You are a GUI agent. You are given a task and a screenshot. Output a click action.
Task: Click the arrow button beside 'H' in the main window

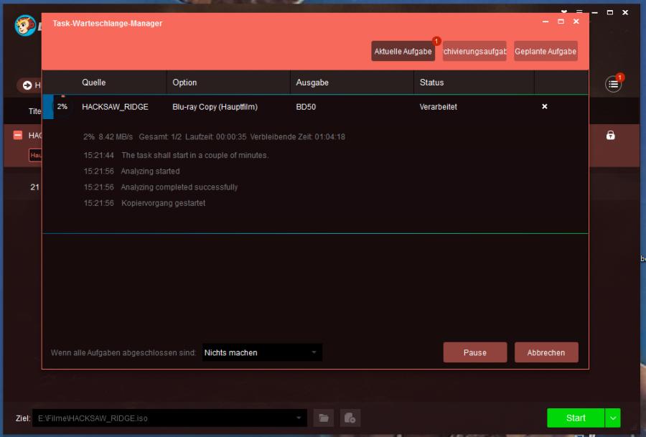(x=27, y=85)
